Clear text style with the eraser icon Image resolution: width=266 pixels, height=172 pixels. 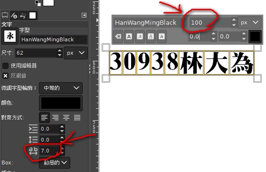coord(118,36)
